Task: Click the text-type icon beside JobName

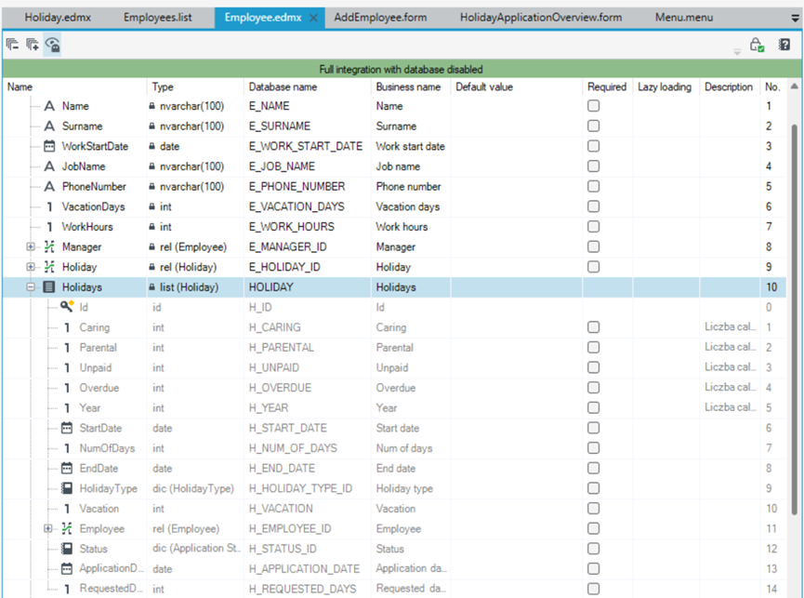Action: [x=49, y=166]
